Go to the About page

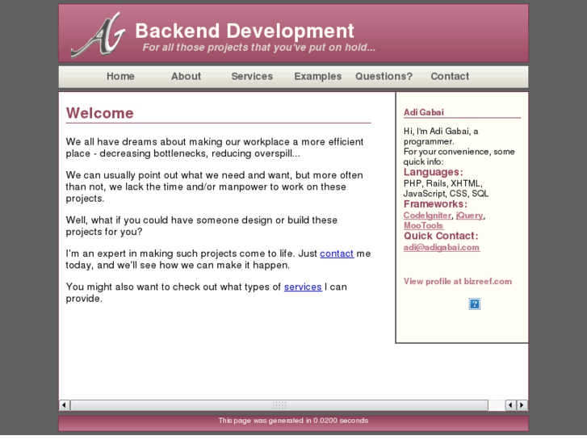coord(186,77)
